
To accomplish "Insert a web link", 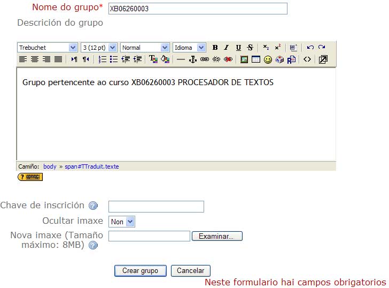I will [204, 59].
